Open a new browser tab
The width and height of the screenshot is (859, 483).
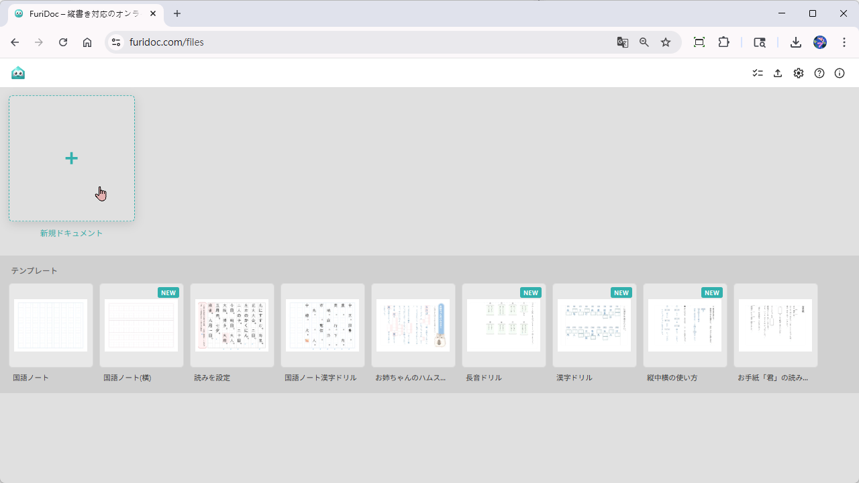[177, 13]
